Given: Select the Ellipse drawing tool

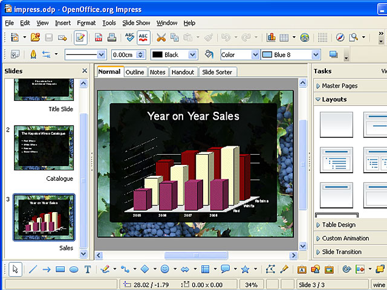Looking at the screenshot, I should point(74,269).
